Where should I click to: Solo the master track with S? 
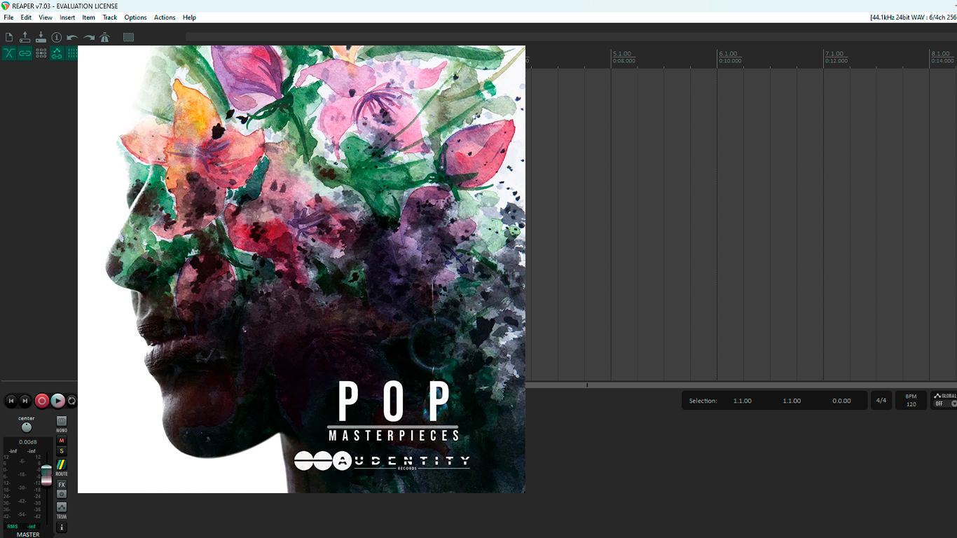(x=62, y=451)
